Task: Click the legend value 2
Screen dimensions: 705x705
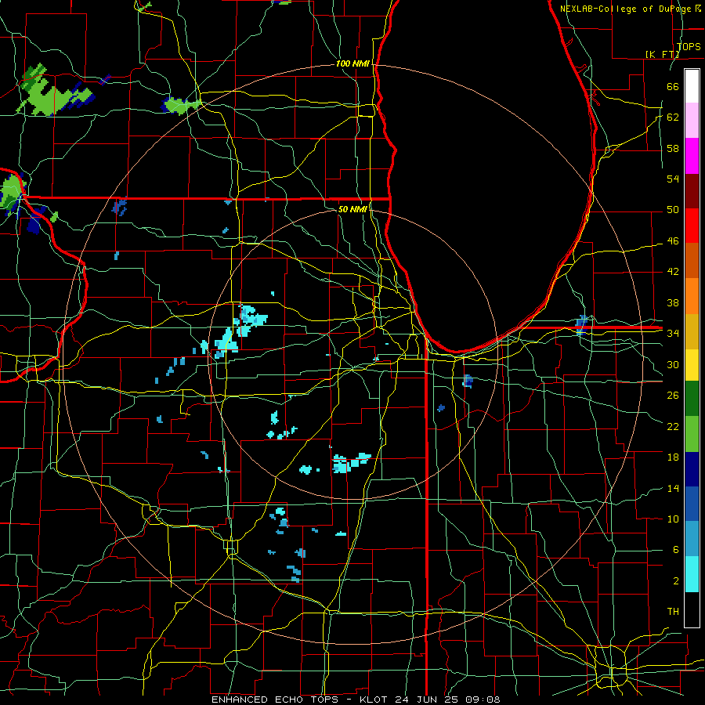Action: 675,581
